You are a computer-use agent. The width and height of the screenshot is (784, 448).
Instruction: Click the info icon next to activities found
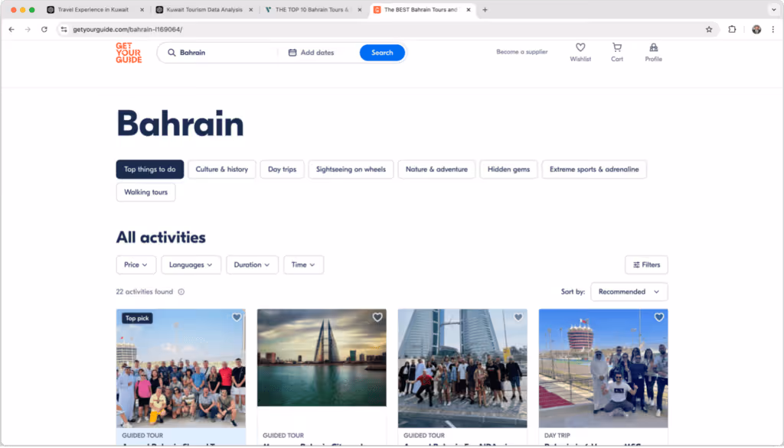(181, 292)
